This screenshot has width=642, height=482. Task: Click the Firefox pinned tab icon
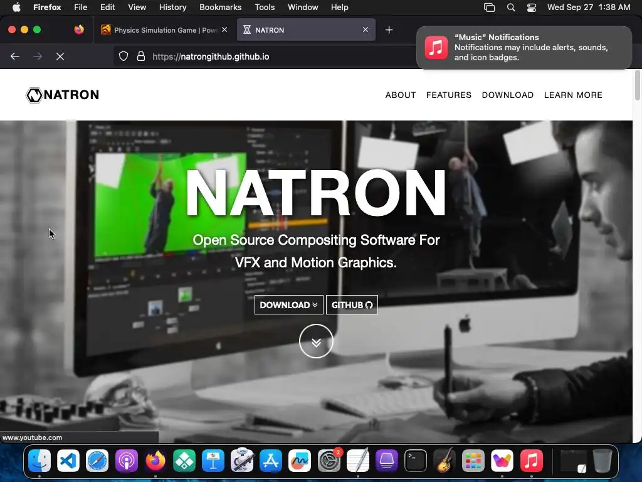(x=79, y=29)
